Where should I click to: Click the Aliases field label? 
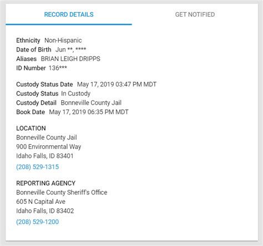coord(26,59)
